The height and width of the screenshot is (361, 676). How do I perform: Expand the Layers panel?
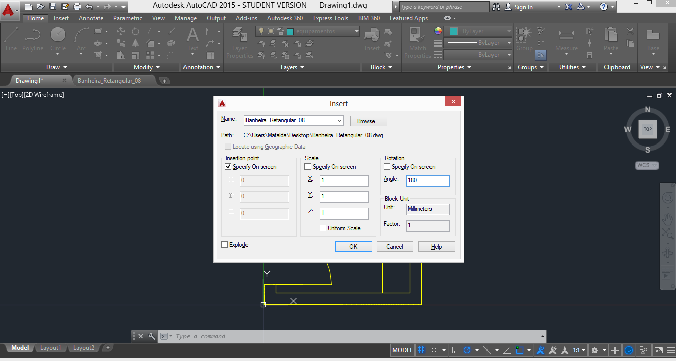click(292, 67)
